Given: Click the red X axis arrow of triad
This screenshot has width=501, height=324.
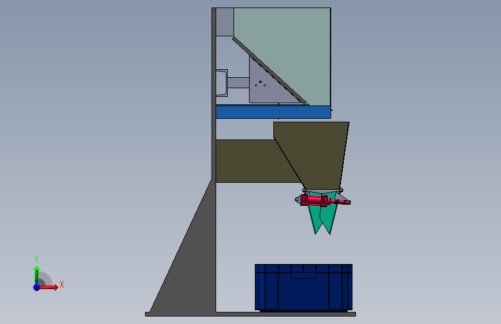Looking at the screenshot, I should (x=48, y=287).
